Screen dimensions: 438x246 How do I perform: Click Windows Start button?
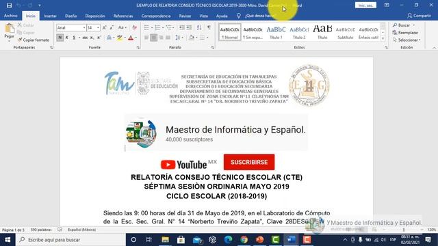pos(8,240)
